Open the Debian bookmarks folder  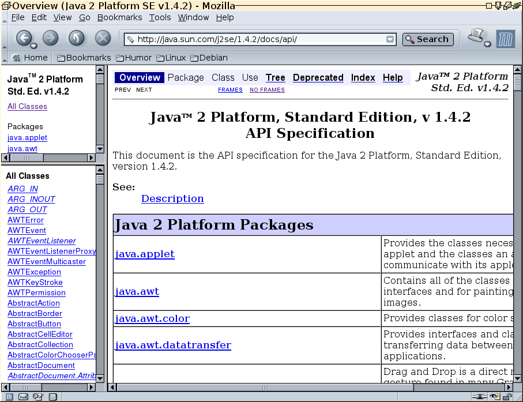[x=209, y=58]
